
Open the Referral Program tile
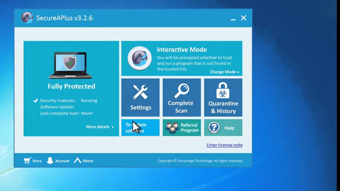tap(182, 128)
